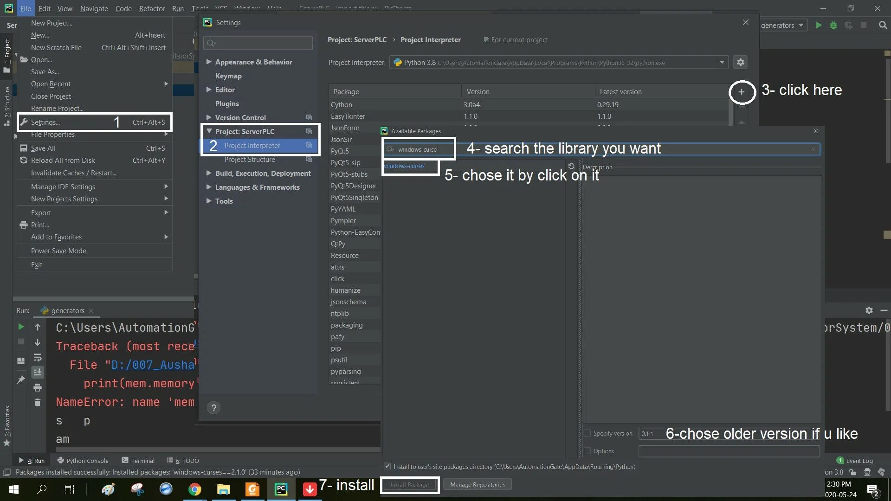This screenshot has width=891, height=501.
Task: Click the print icon in Run panel
Action: [38, 387]
